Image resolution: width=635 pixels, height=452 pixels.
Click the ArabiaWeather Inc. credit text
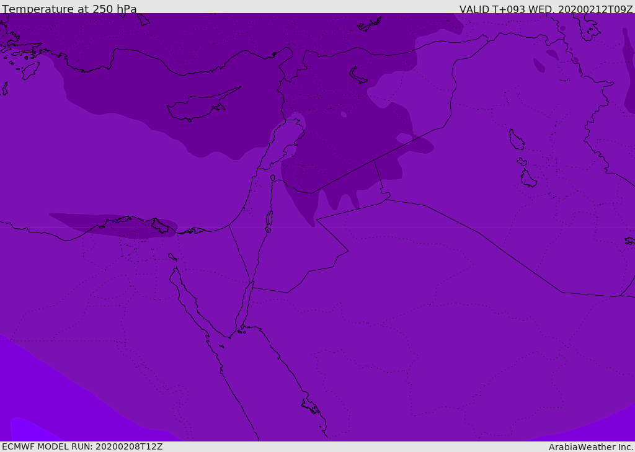(x=591, y=446)
